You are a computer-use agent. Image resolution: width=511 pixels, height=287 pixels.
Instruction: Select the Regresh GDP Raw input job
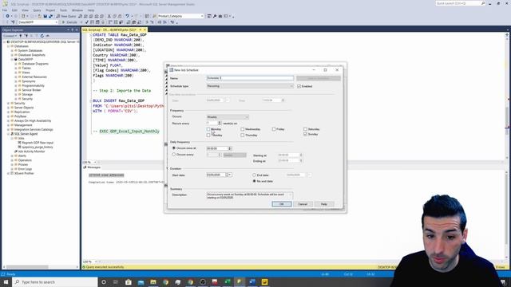(x=38, y=143)
